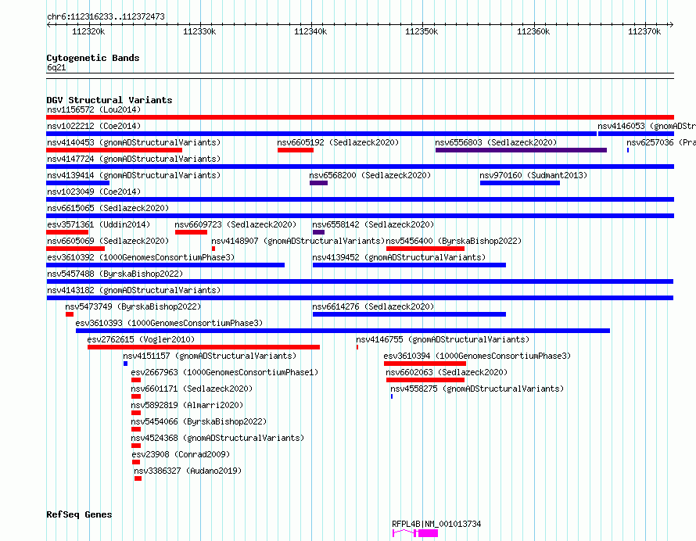696x541 pixels.
Task: Open nsv6601171 (Sedlazeck2020) label
Action: (192, 389)
